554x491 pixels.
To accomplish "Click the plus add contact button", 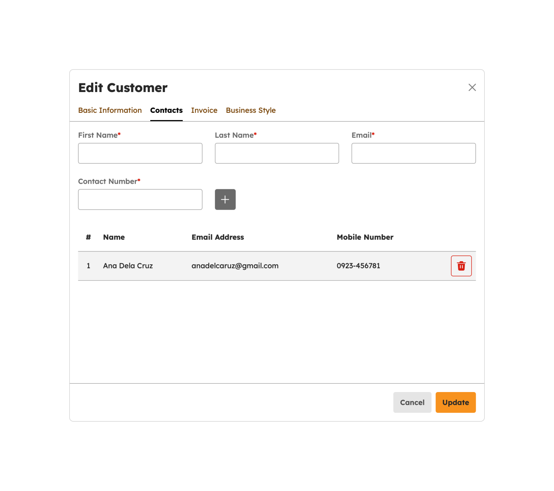I will click(225, 199).
